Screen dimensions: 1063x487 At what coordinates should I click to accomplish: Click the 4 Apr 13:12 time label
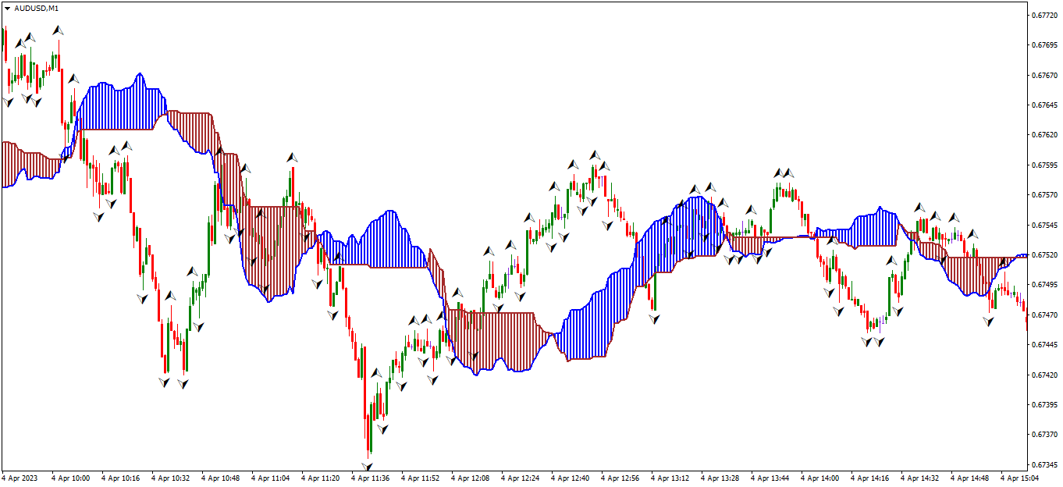pos(670,478)
